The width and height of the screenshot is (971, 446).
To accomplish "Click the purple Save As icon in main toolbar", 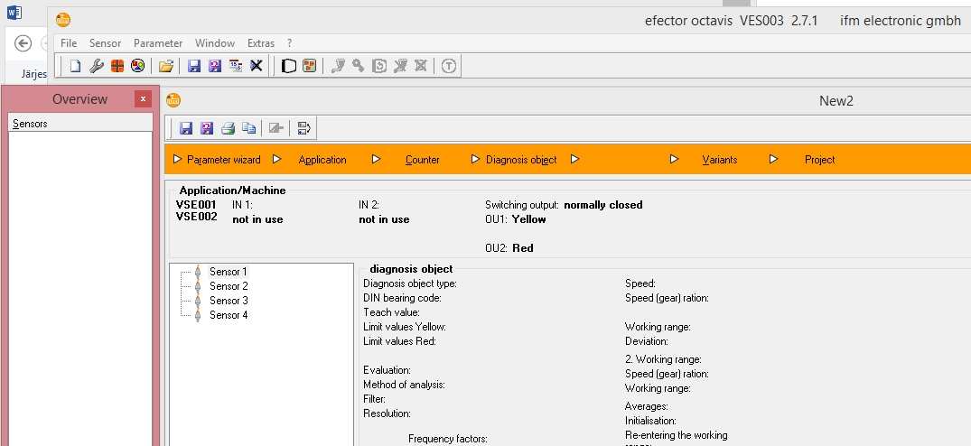I will pyautogui.click(x=214, y=66).
